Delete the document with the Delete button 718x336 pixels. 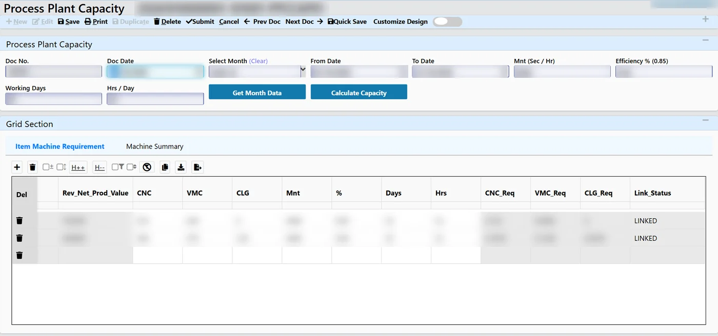(167, 22)
